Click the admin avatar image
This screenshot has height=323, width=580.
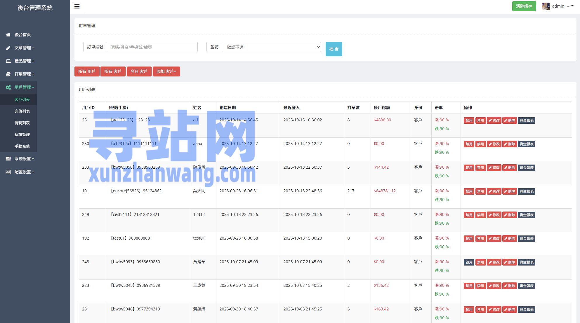[x=546, y=6]
